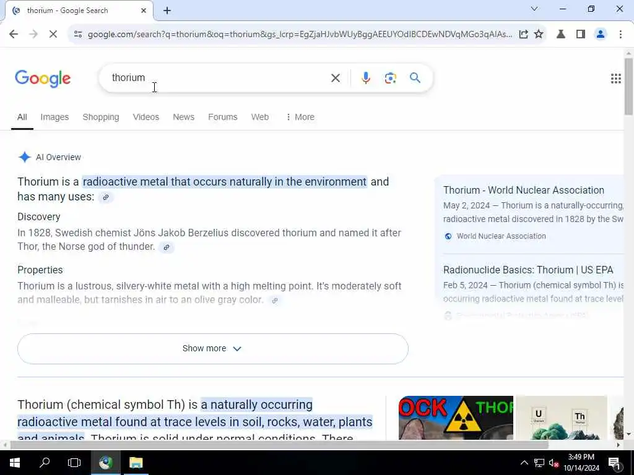
Task: Close the thorium Google Search tab
Action: click(x=144, y=11)
